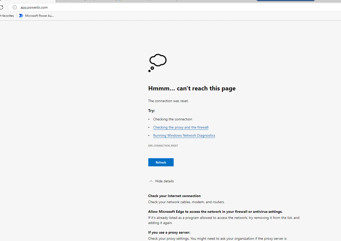Open the favorites folder on the bookmarks bar
Image resolution: width=341 pixels, height=241 pixels.
7,16
